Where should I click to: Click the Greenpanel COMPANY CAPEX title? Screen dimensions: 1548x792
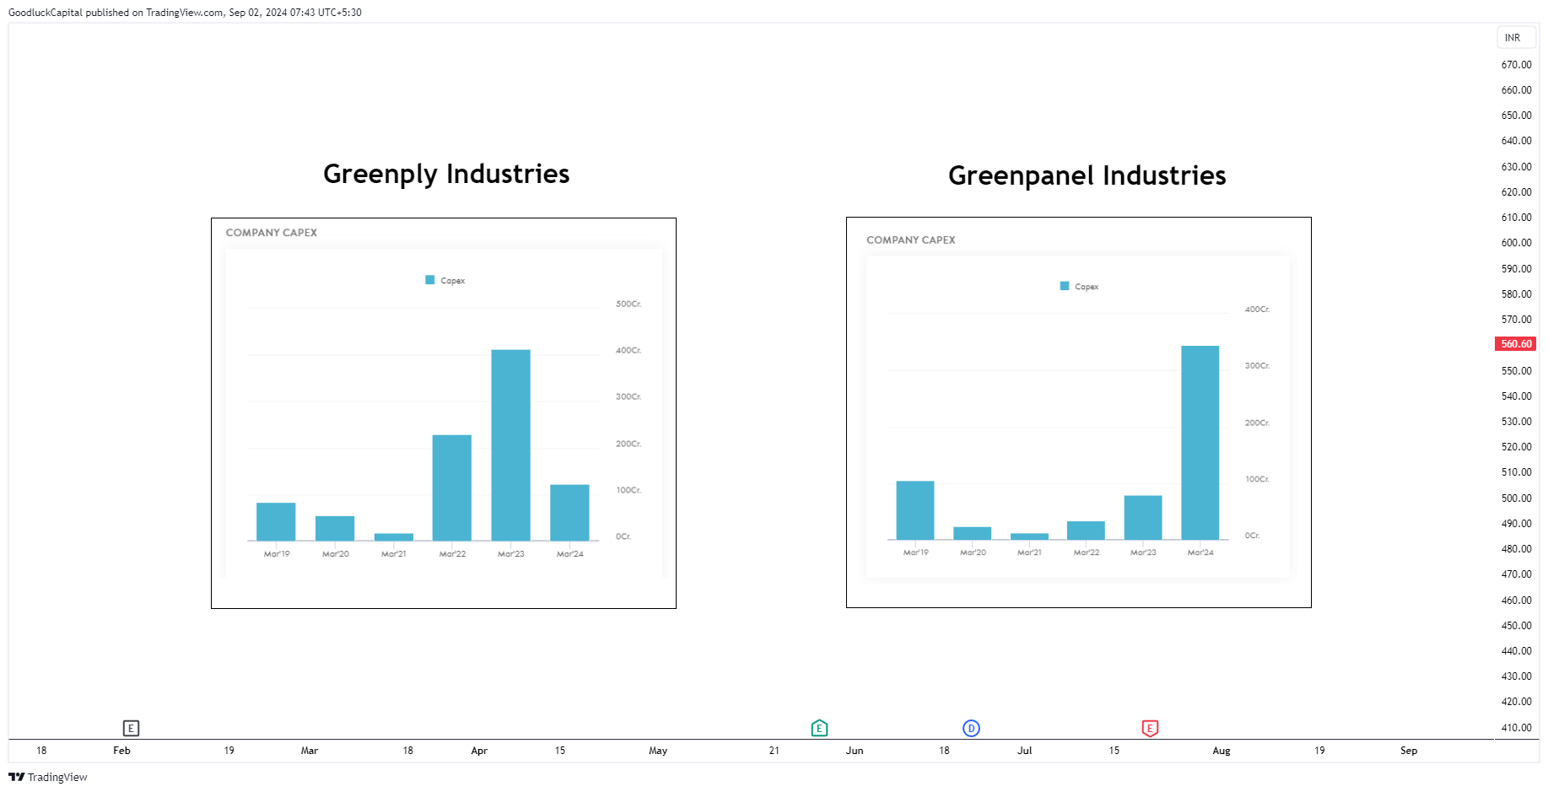[x=910, y=240]
